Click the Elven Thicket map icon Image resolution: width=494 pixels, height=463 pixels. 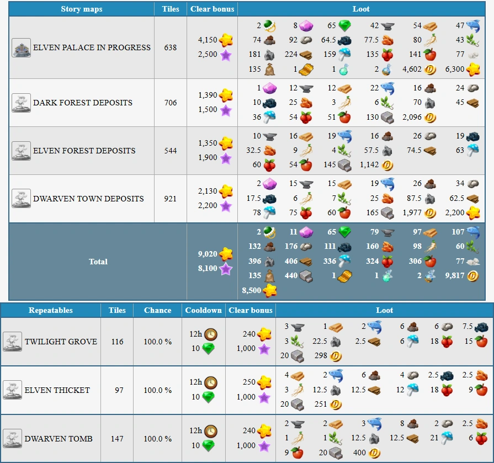tap(12, 390)
